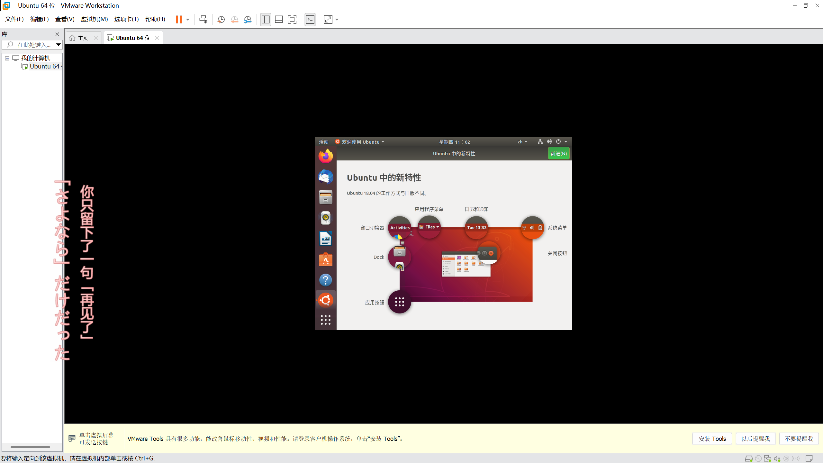Open the zh input language dropdown
Image resolution: width=823 pixels, height=463 pixels.
[522, 142]
